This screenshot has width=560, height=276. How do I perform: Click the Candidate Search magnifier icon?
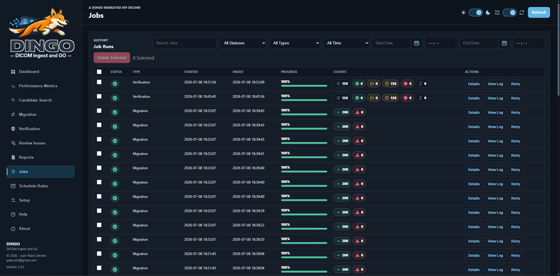[x=13, y=100]
